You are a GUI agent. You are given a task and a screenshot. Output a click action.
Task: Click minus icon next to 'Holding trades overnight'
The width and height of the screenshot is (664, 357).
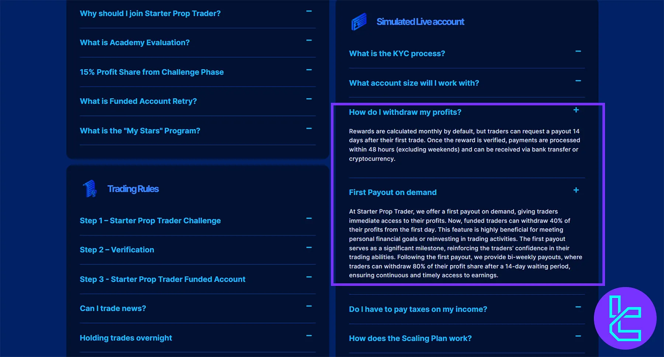pos(309,336)
